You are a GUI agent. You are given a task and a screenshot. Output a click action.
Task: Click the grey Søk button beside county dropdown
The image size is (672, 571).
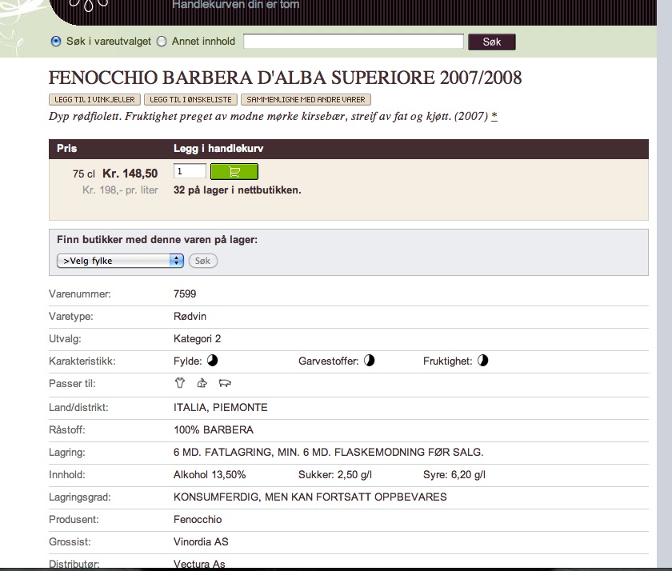pos(202,261)
